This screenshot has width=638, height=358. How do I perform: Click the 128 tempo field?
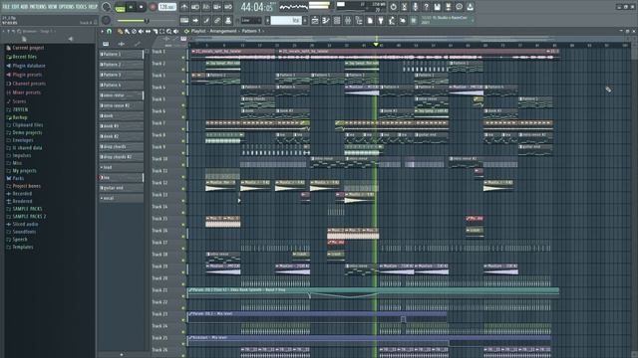coord(166,7)
